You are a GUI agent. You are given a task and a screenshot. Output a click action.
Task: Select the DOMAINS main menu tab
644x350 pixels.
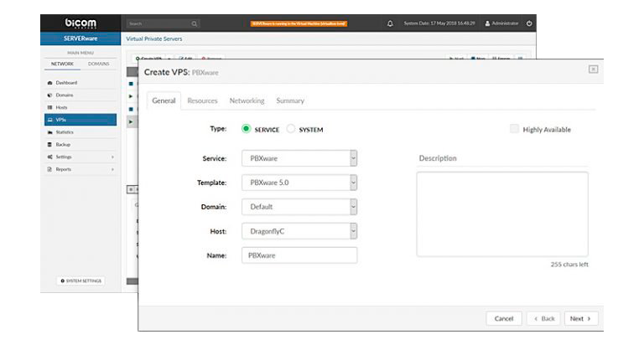click(99, 64)
